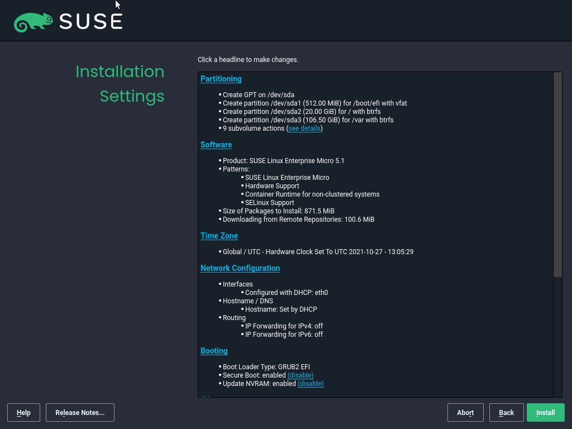This screenshot has width=572, height=429.
Task: Click 'Boot Loader Type: GRUB2 EFI' line
Action: [x=266, y=367]
